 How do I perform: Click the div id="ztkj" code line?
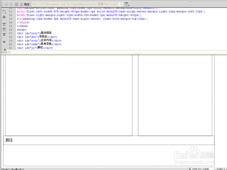click(x=34, y=33)
